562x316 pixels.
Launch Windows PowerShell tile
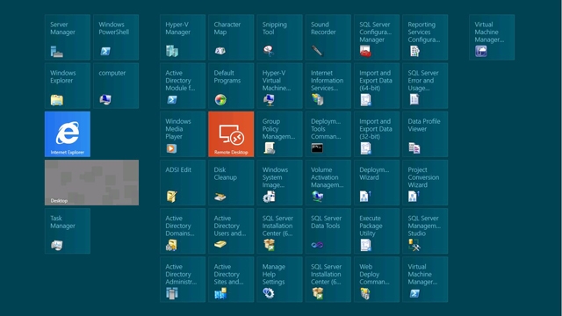(116, 37)
